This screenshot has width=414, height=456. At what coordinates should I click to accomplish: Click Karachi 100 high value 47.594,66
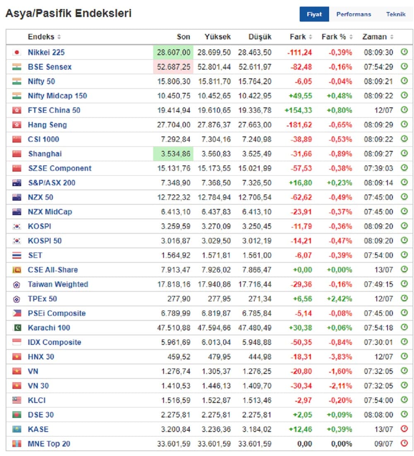point(214,328)
